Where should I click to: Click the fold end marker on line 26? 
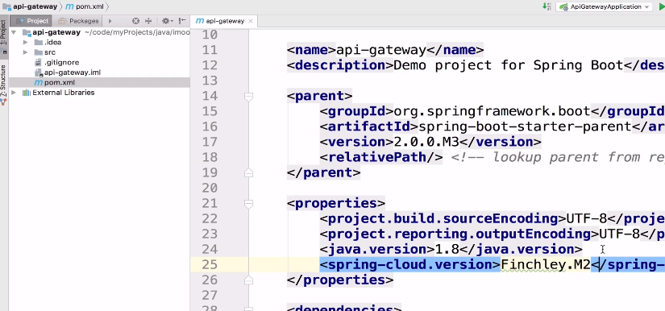(248, 280)
